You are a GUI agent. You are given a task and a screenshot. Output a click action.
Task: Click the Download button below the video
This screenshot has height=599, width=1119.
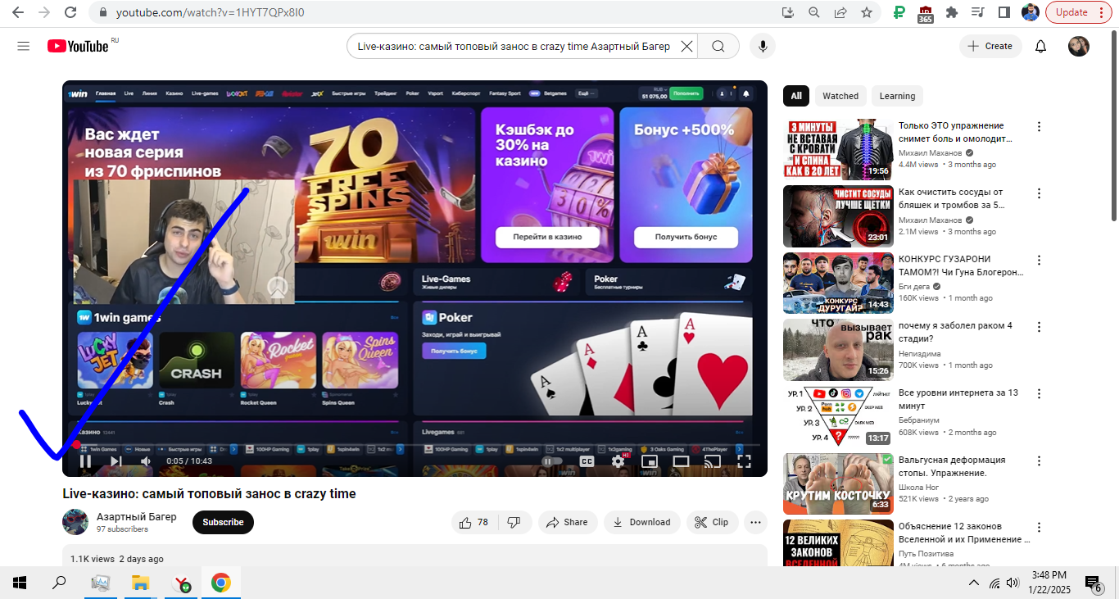pos(642,522)
